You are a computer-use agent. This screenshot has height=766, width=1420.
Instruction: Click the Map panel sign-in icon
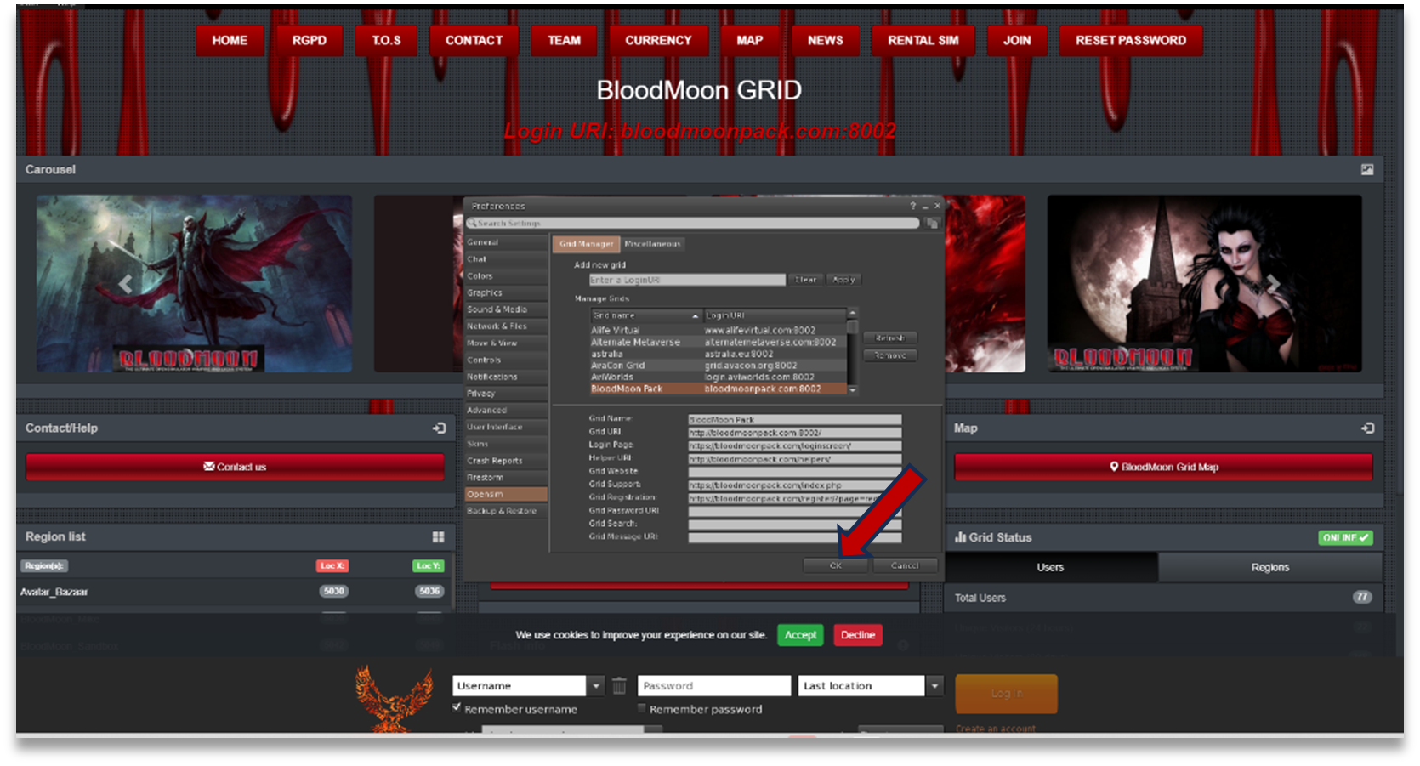pos(1367,428)
